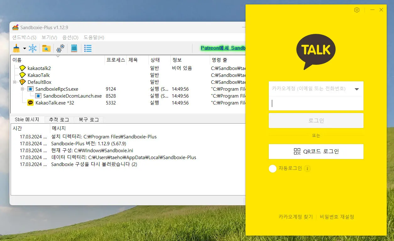Open the dropdown arrow next to the broom icon
The height and width of the screenshot is (241, 394).
[x=24, y=49]
